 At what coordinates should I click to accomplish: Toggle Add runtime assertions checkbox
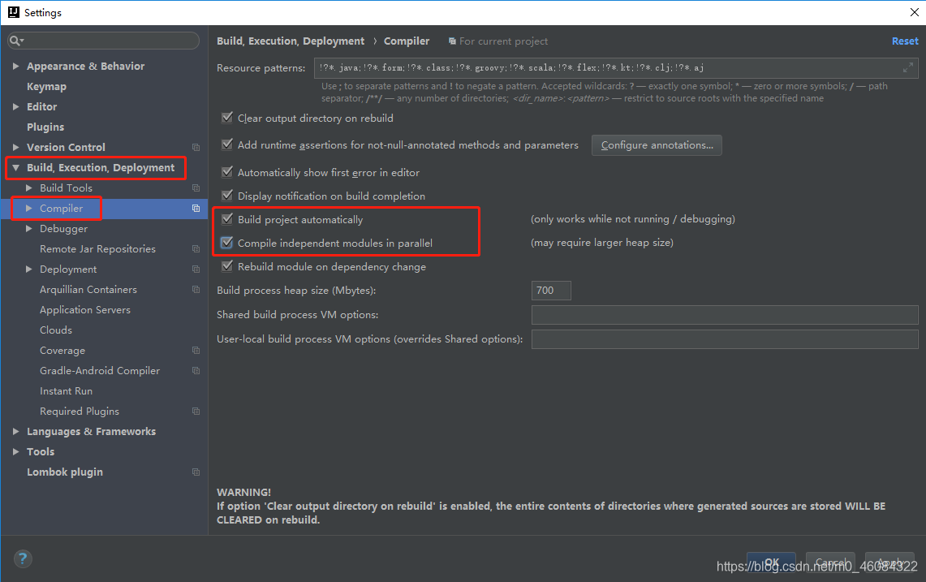[x=226, y=144]
